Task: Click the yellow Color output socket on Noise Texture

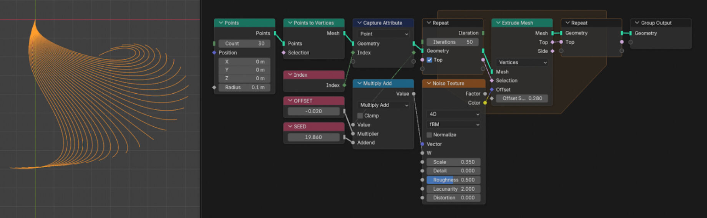Action: coord(485,103)
